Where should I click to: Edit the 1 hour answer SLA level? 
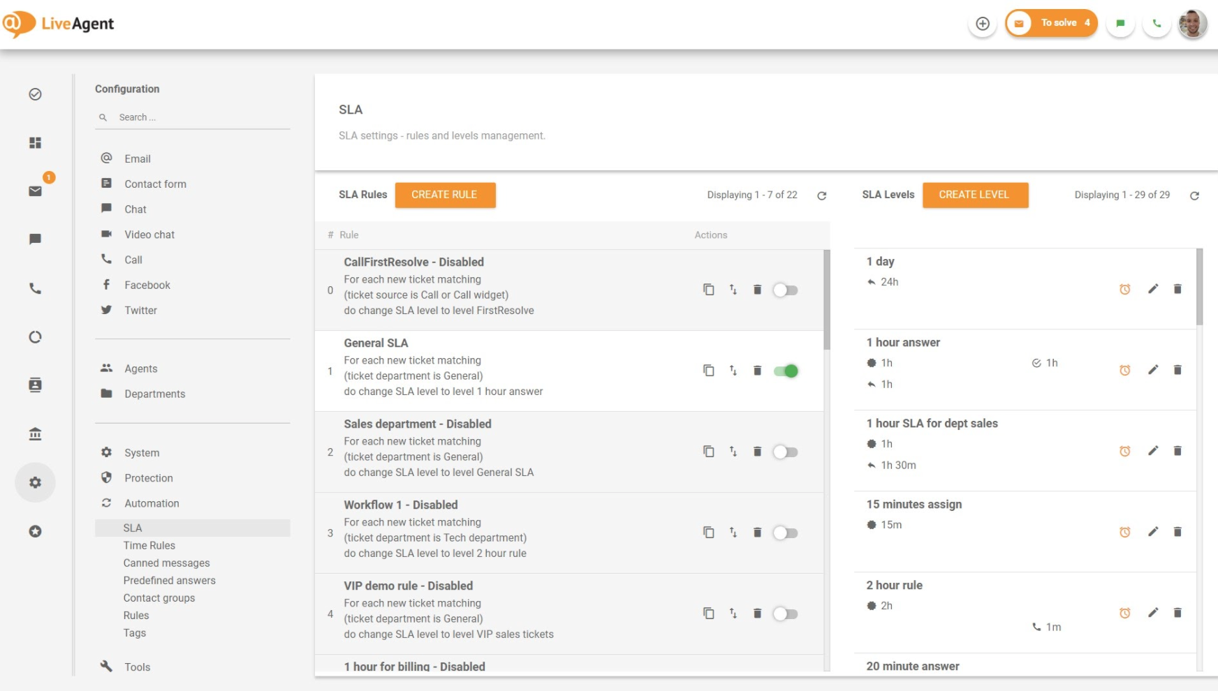tap(1153, 370)
